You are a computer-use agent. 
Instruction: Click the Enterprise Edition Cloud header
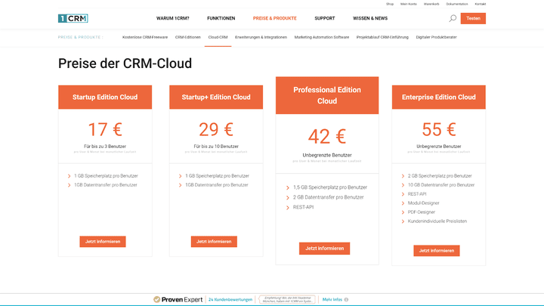(439, 97)
